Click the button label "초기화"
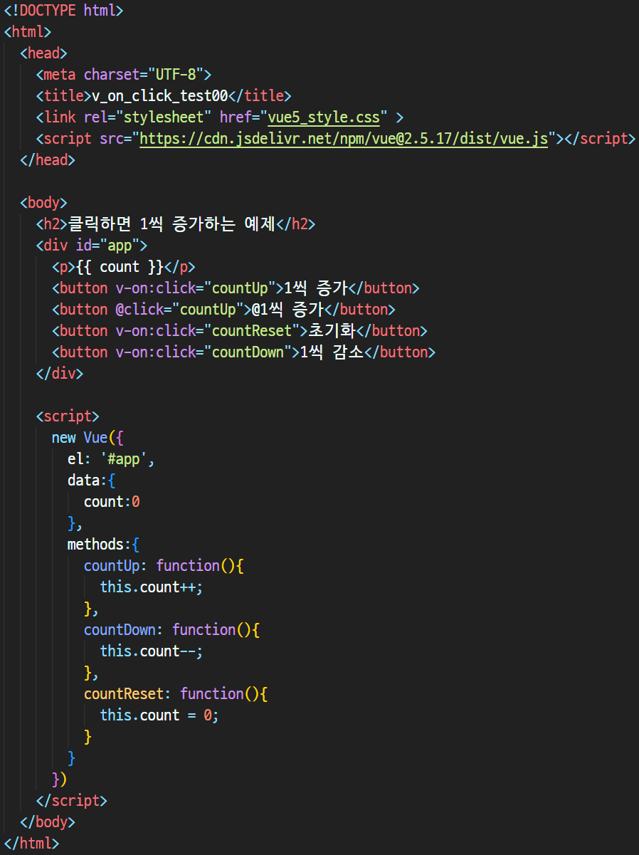Viewport: 639px width, 855px height. pyautogui.click(x=332, y=331)
